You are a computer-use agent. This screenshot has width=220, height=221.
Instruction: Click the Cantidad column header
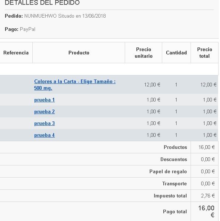pyautogui.click(x=177, y=53)
